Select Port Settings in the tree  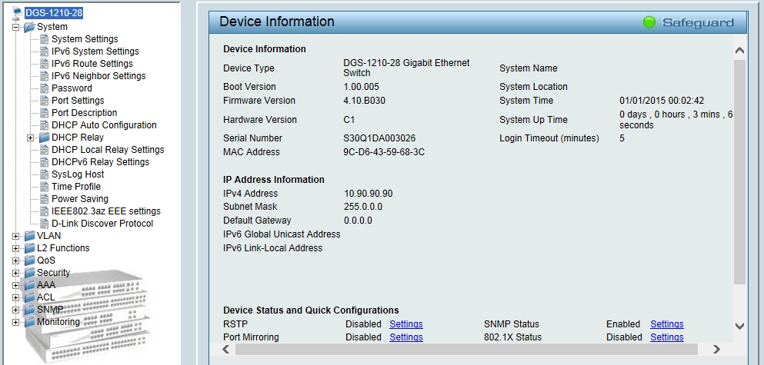pos(77,101)
